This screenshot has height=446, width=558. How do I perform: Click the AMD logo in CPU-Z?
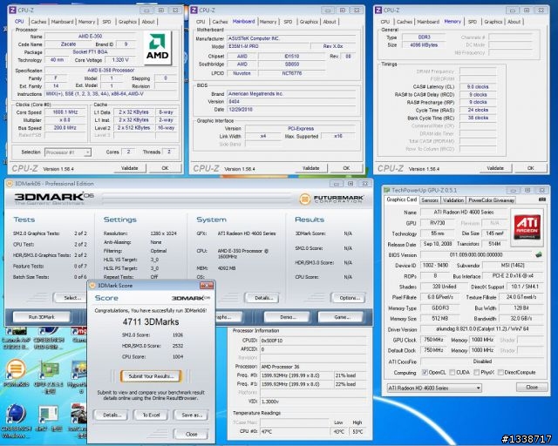click(x=158, y=48)
